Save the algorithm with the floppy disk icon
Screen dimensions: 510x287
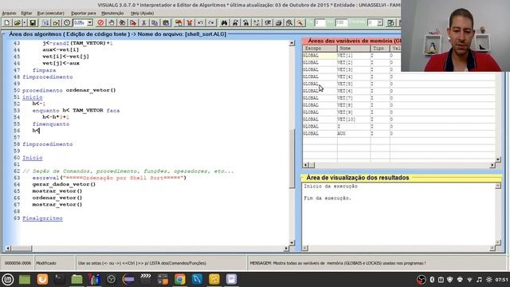pos(33,23)
